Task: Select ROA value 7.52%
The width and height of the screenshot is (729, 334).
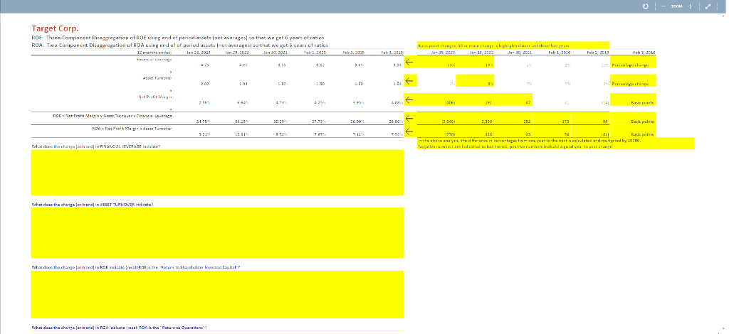Action: click(397, 134)
